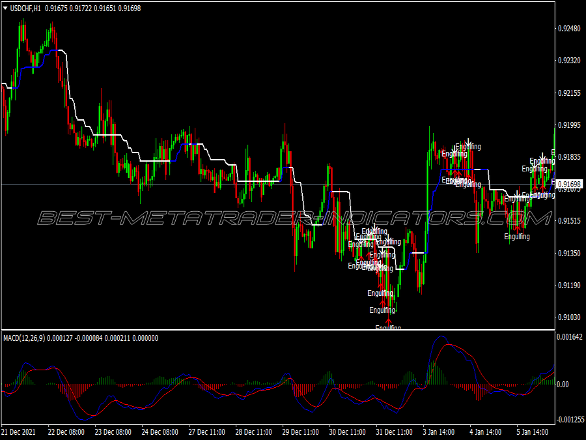Select the Engulfing label under the 5 Jan low
586x440 pixels.
click(x=517, y=237)
